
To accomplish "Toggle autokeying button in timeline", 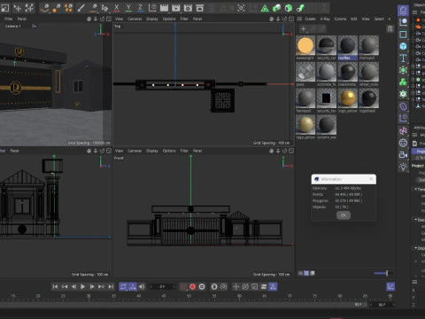I will coord(193,286).
